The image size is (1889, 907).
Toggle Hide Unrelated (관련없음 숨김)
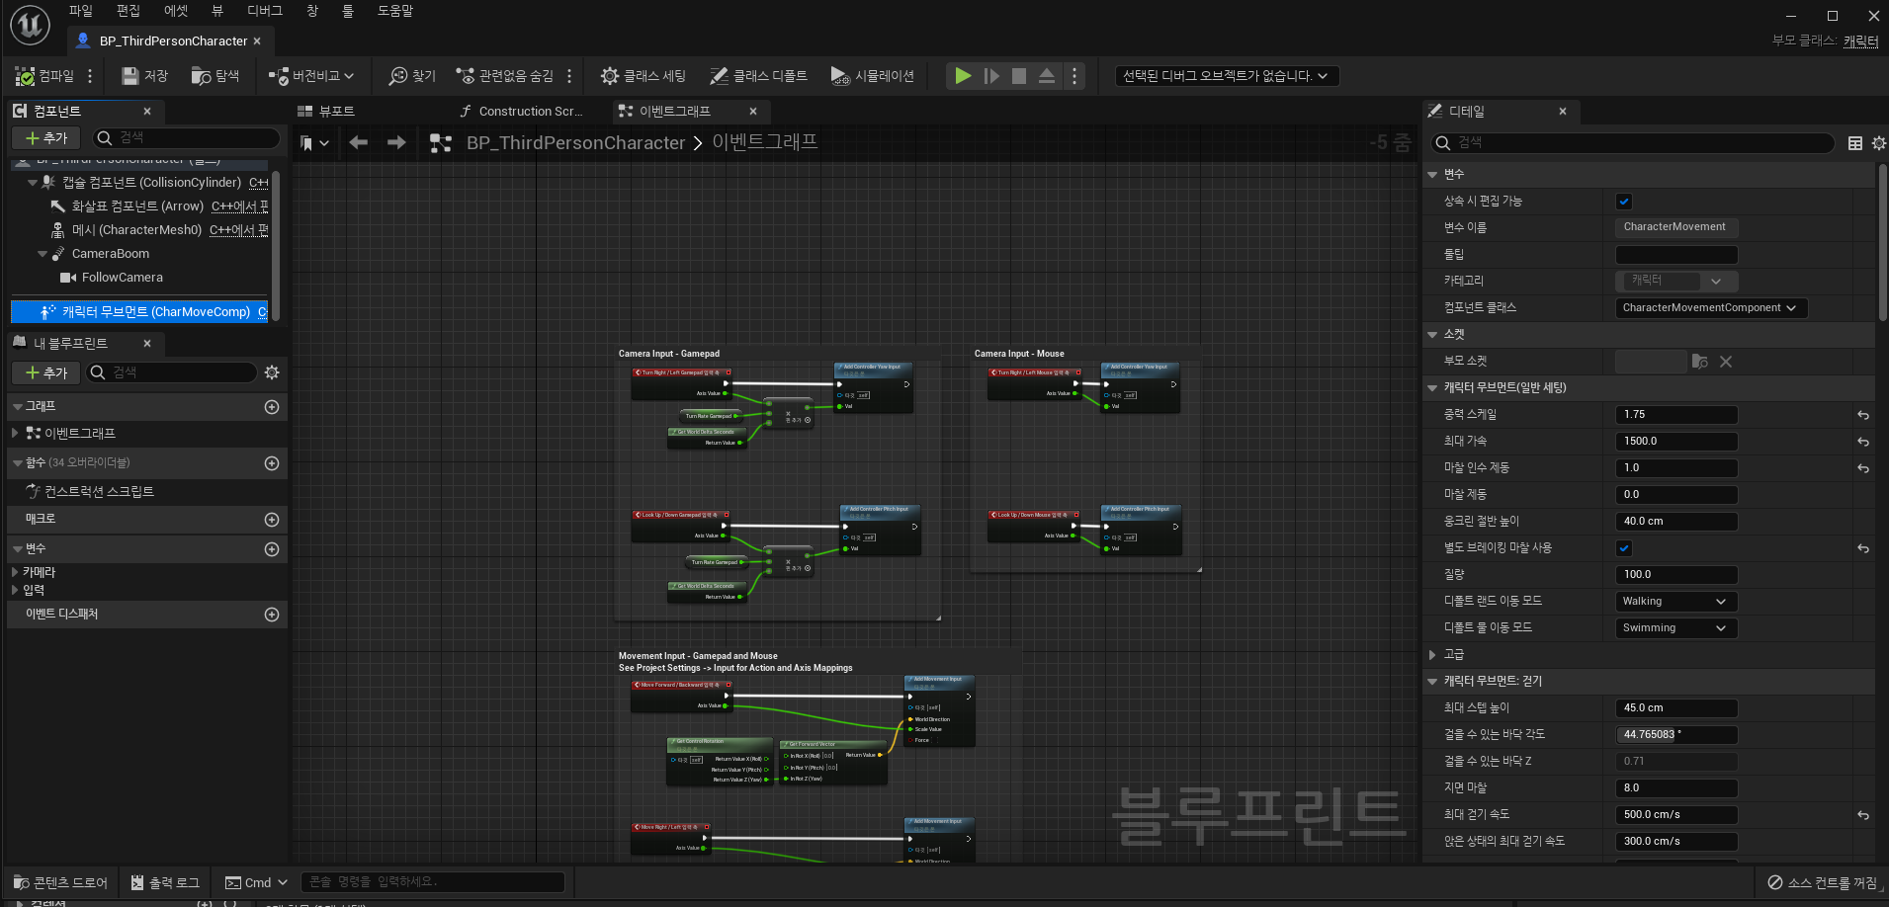[504, 76]
